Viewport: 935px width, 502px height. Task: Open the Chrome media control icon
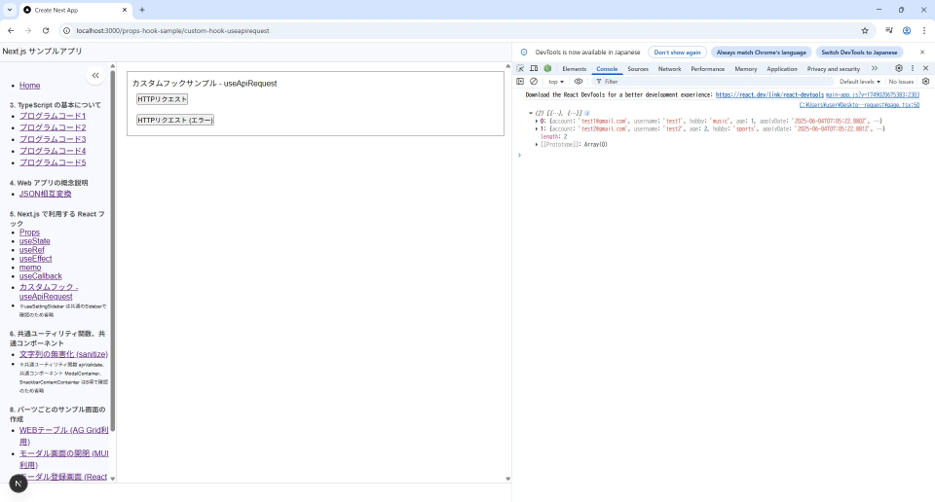click(888, 30)
